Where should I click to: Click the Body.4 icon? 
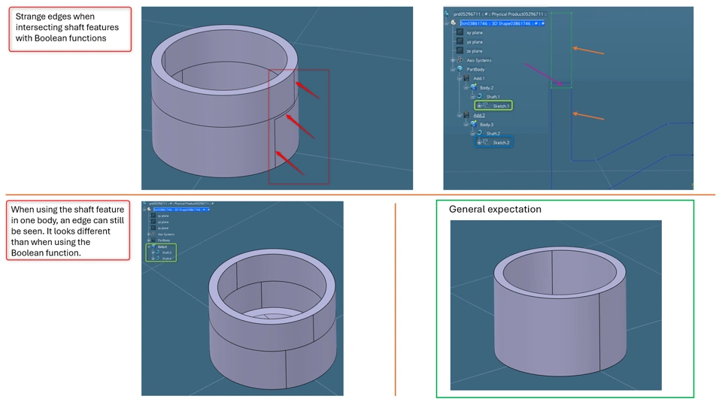pos(153,246)
